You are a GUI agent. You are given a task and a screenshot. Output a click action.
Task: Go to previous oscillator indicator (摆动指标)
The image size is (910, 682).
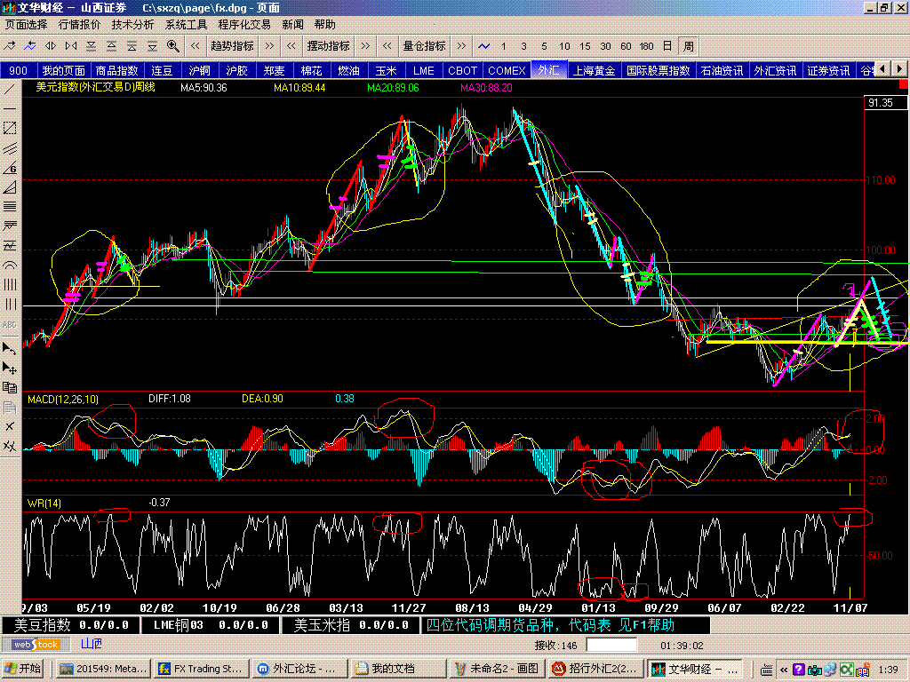point(291,46)
